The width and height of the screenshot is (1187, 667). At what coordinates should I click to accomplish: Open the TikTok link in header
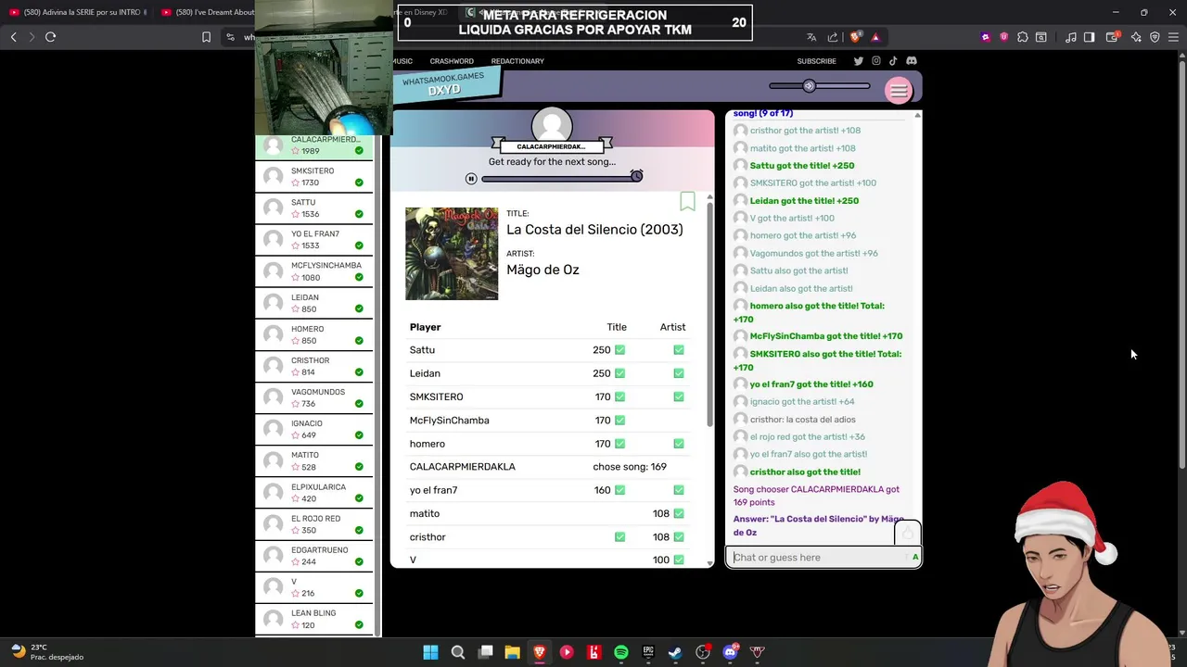point(893,61)
